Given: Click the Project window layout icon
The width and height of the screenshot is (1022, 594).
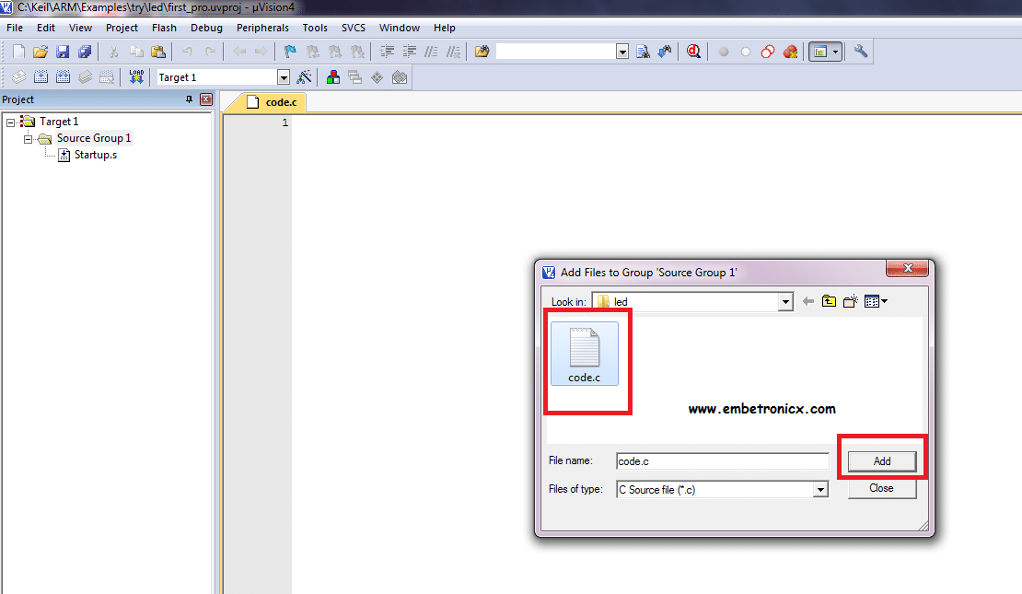Looking at the screenshot, I should pos(820,52).
